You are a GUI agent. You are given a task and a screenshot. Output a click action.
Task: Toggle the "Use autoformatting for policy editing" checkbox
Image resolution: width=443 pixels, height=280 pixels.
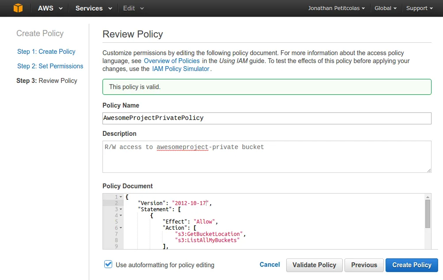(x=108, y=265)
